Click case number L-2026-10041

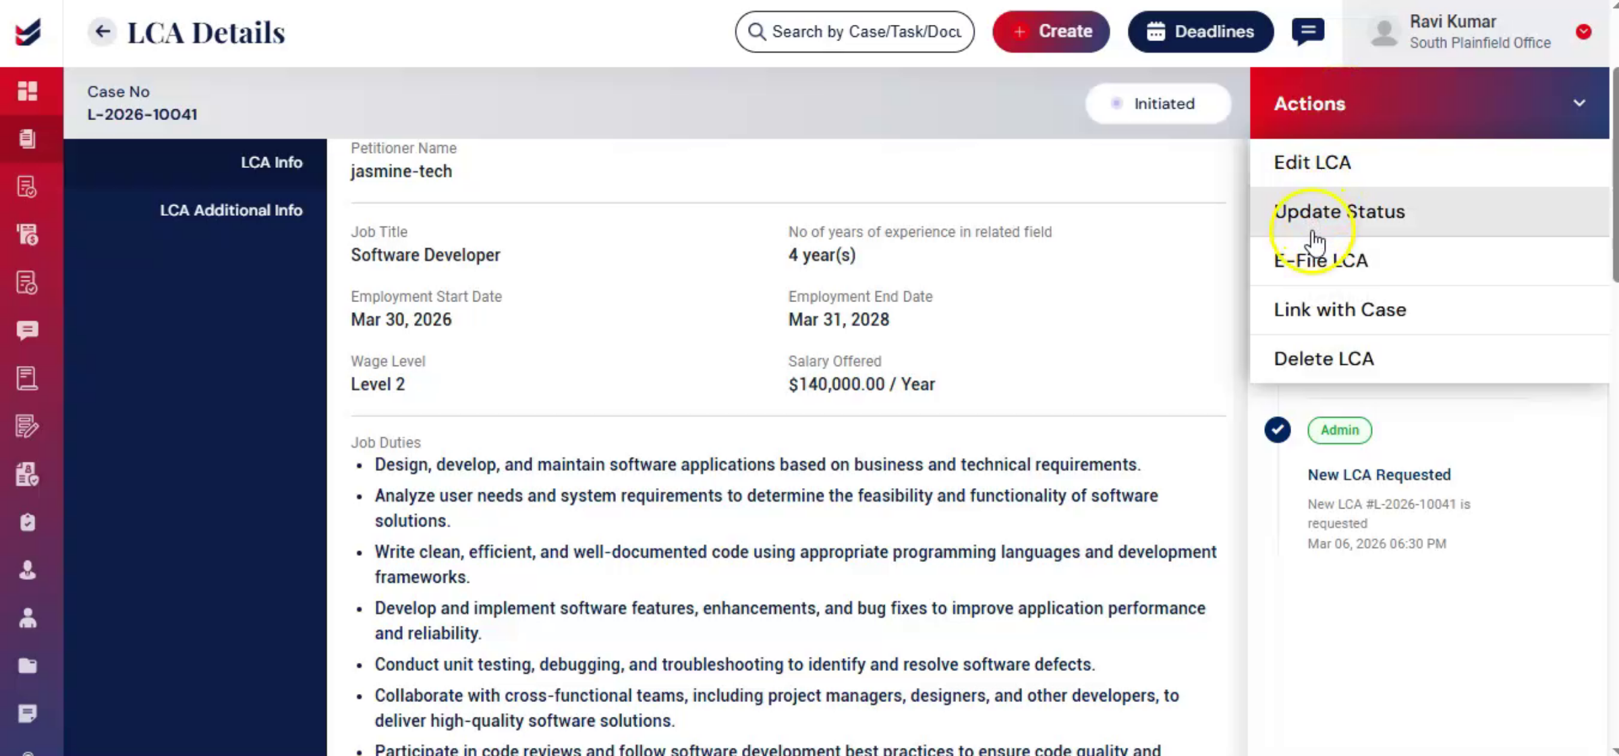click(x=142, y=114)
